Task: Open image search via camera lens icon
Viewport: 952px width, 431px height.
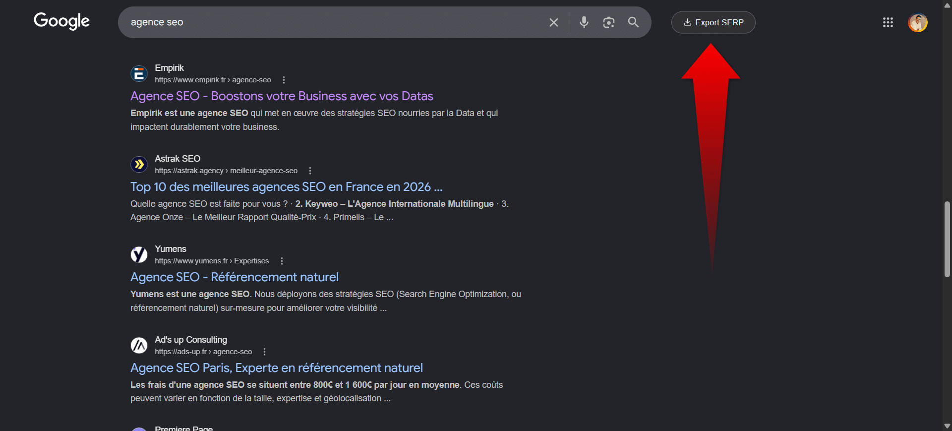Action: click(608, 22)
